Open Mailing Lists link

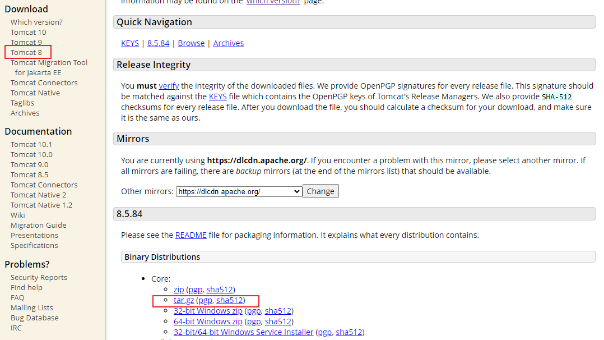pos(31,307)
